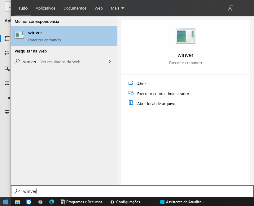The width and height of the screenshot is (254, 206).
Task: Switch to Programas e Recursos window
Action: pyautogui.click(x=81, y=202)
